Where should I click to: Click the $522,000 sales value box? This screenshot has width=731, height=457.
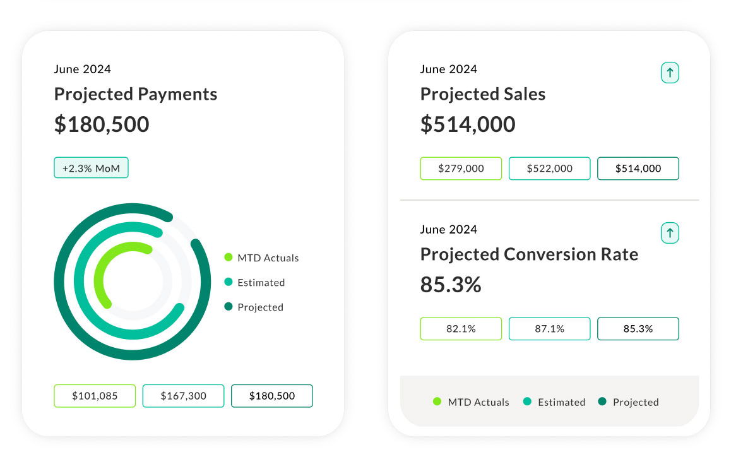click(549, 169)
